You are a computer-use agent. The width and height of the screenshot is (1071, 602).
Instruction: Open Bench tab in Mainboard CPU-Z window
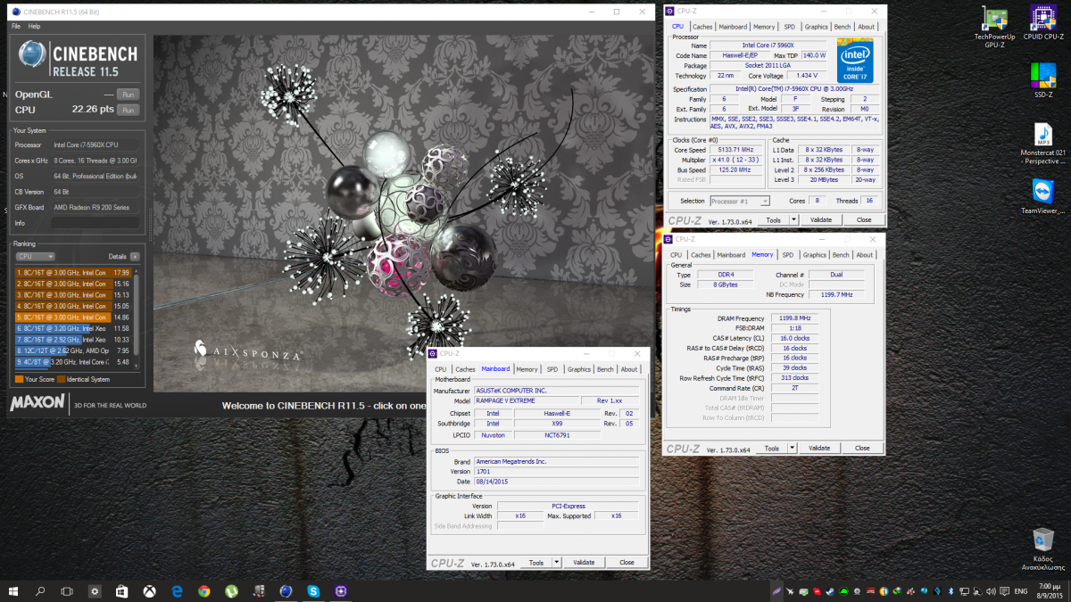click(605, 369)
